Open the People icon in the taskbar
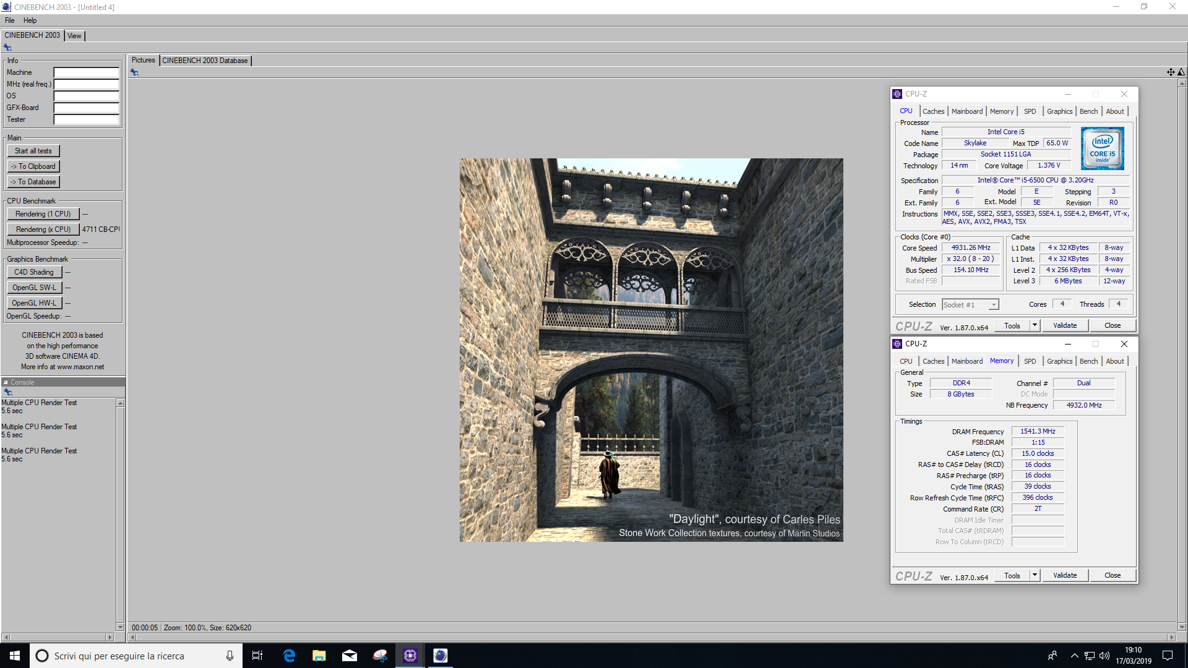 [1052, 656]
